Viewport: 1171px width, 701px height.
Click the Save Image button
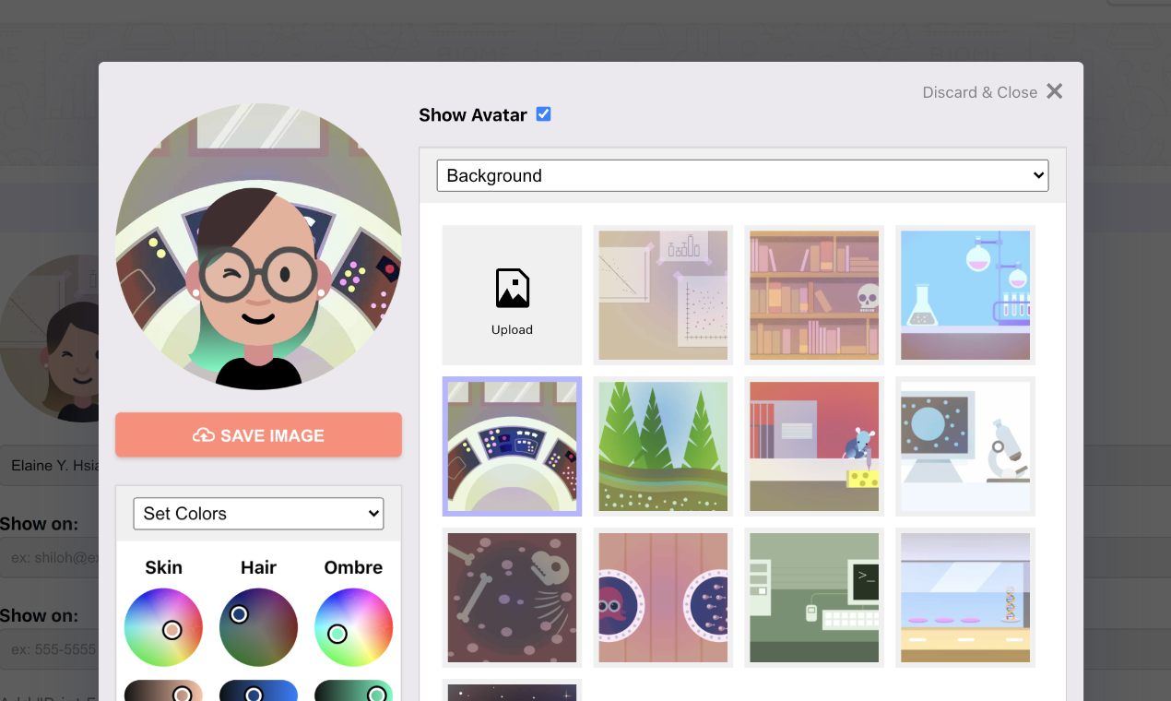pyautogui.click(x=258, y=435)
